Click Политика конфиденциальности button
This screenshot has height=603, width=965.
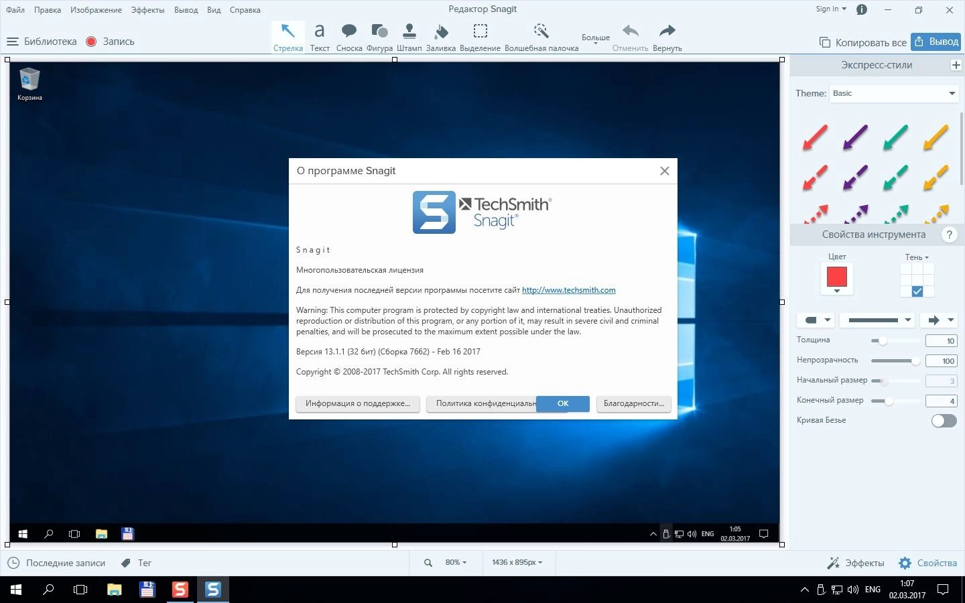[x=482, y=403]
